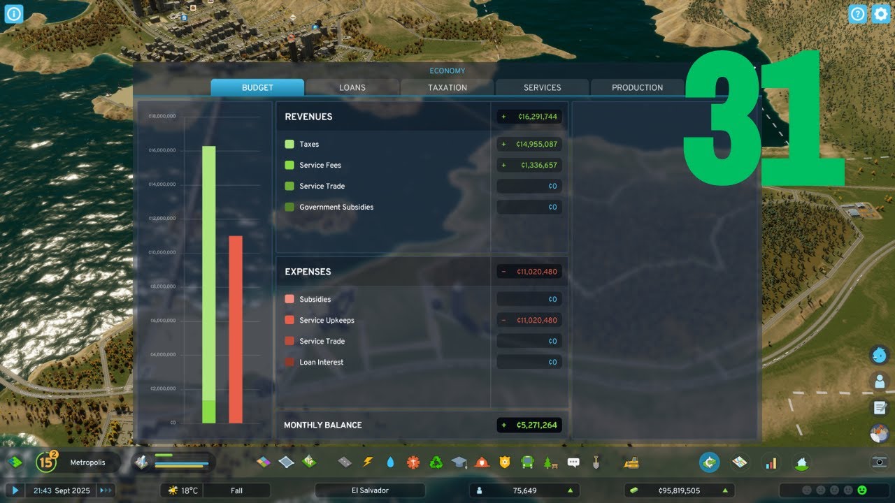Image resolution: width=895 pixels, height=503 pixels.
Task: Close the Economy panel via its toolbar icon
Action: (710, 462)
